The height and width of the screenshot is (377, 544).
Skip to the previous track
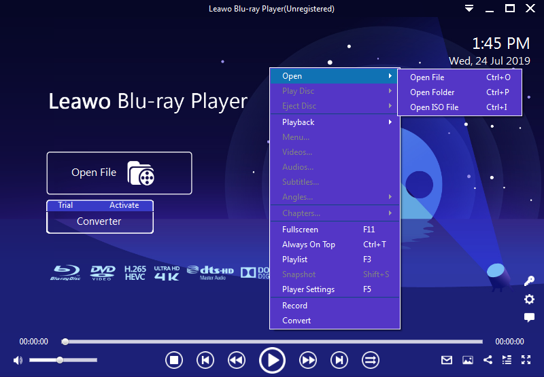205,361
